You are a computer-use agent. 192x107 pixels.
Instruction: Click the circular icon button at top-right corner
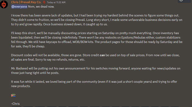click(x=181, y=1)
